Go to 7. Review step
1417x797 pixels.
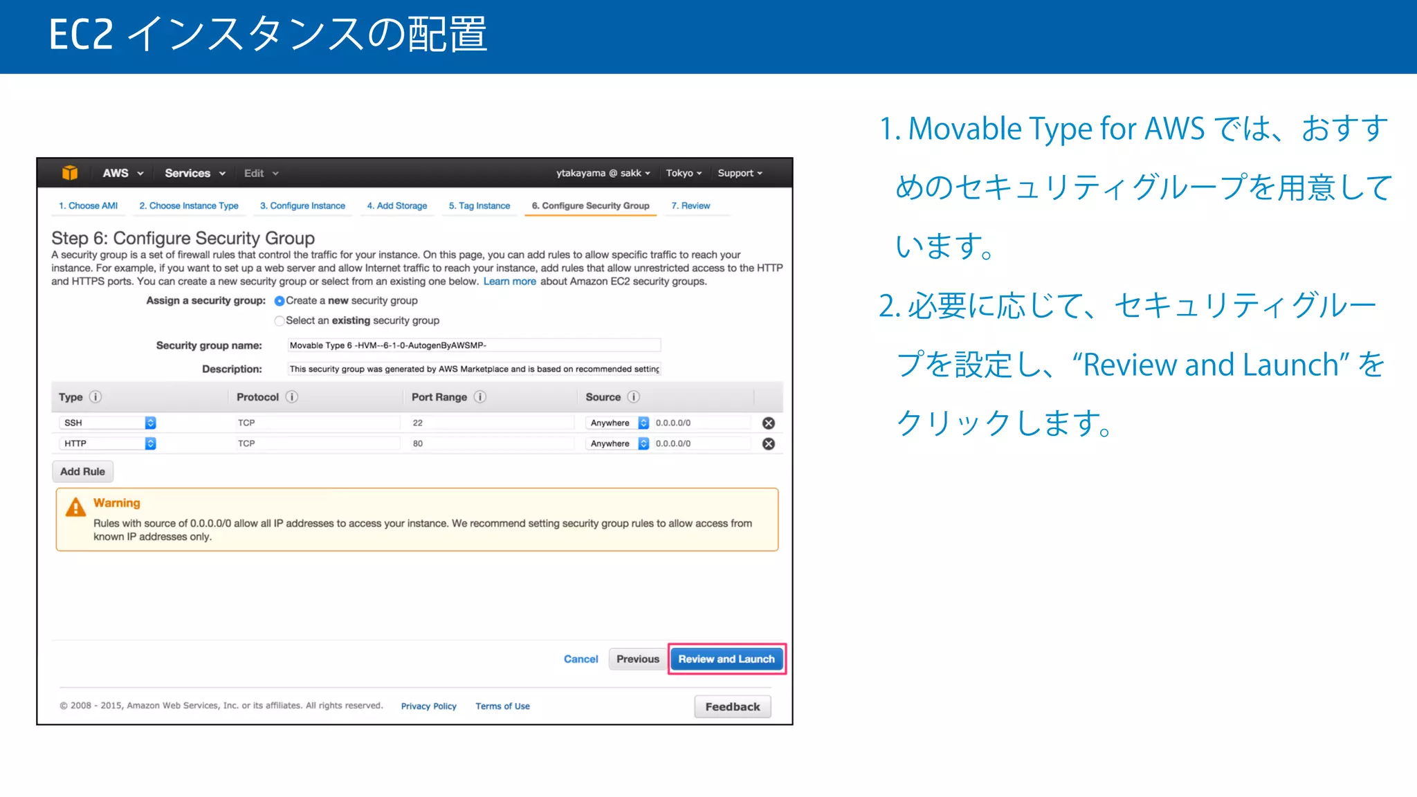coord(691,206)
